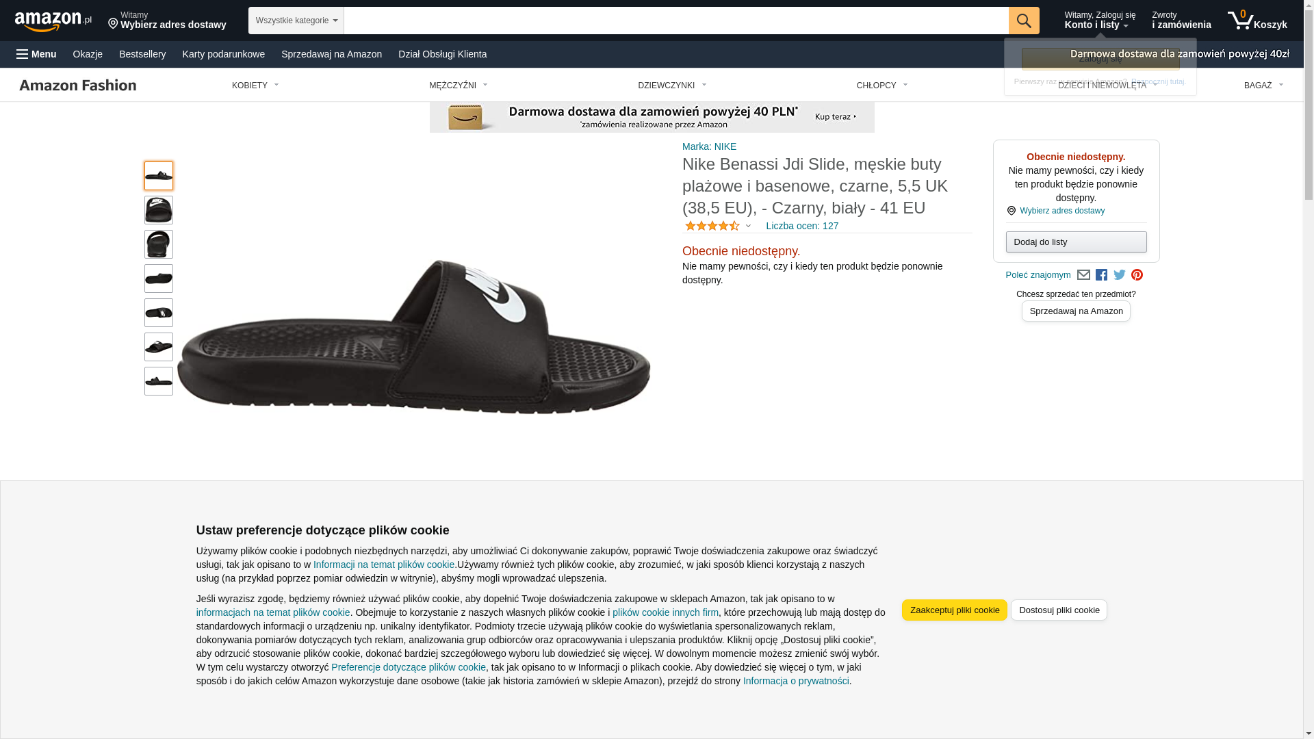Select the first sandal thumbnail image
The width and height of the screenshot is (1314, 739).
(159, 176)
